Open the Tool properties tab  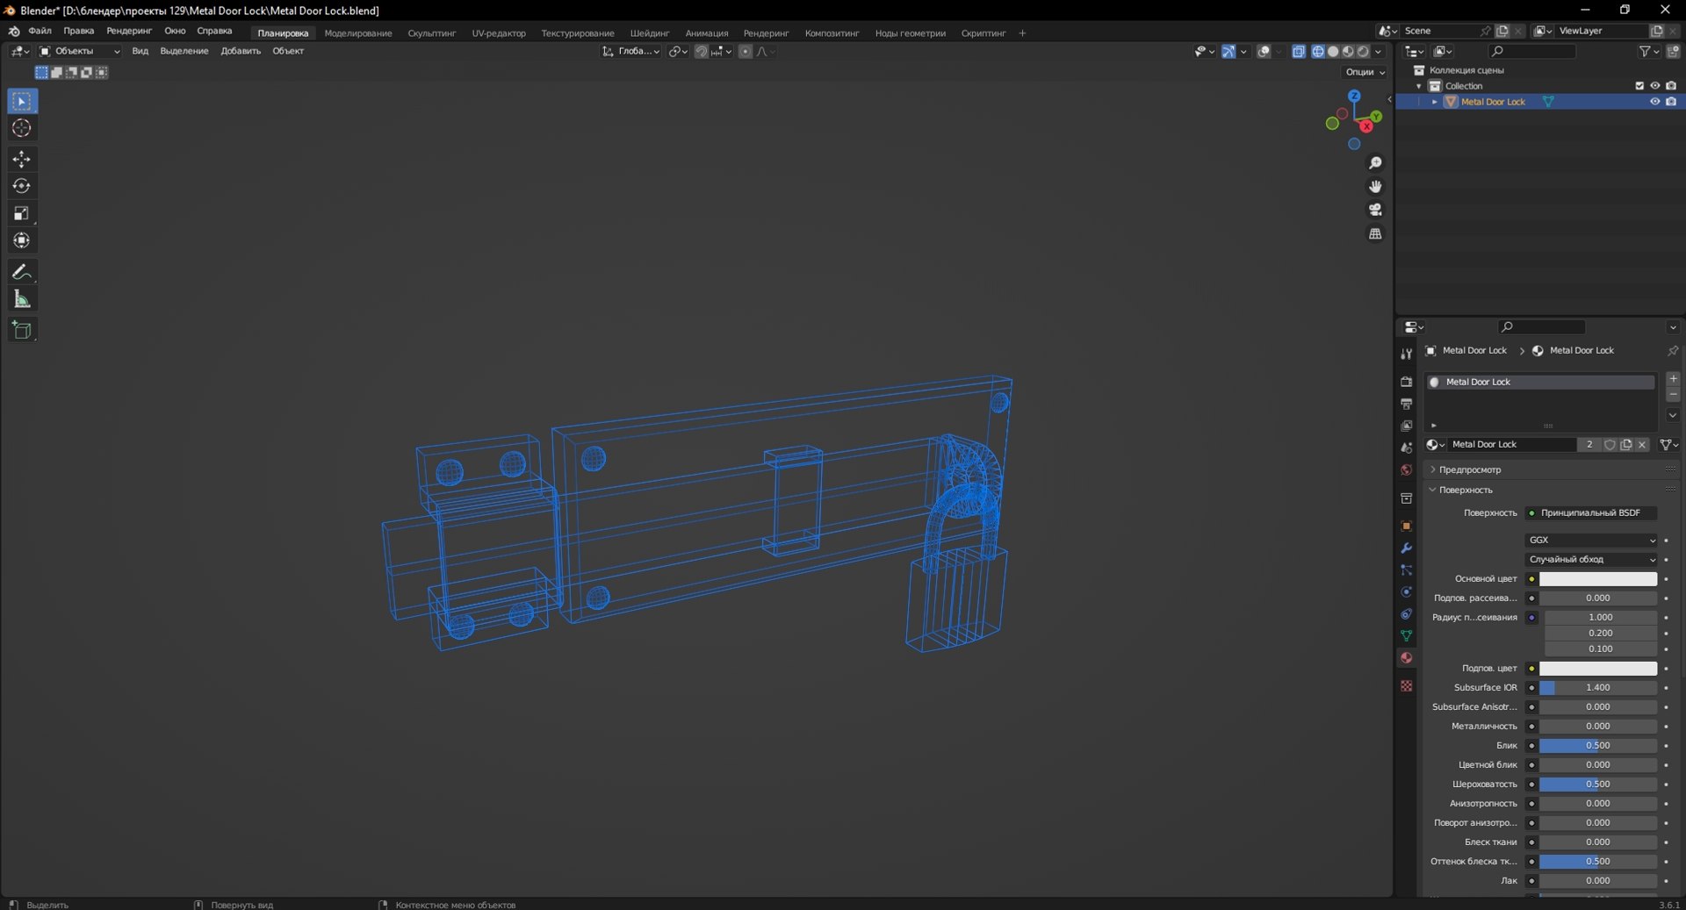[1406, 354]
